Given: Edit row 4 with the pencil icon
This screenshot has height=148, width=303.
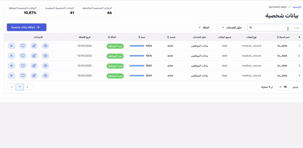Looking at the screenshot, I should point(34,76).
